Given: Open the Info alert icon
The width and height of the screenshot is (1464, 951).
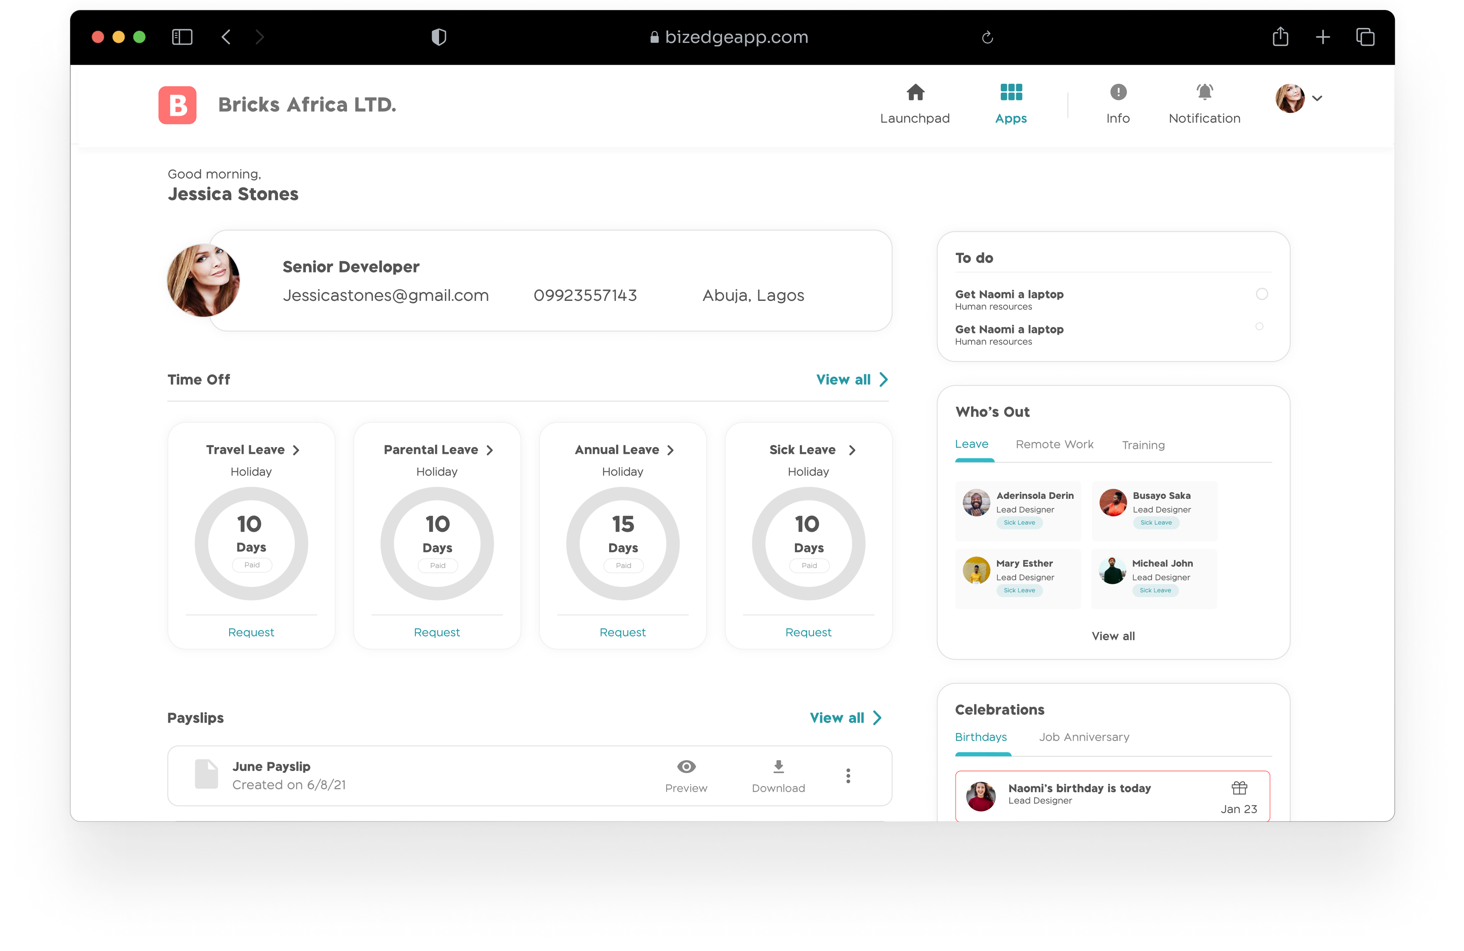Looking at the screenshot, I should pyautogui.click(x=1118, y=92).
